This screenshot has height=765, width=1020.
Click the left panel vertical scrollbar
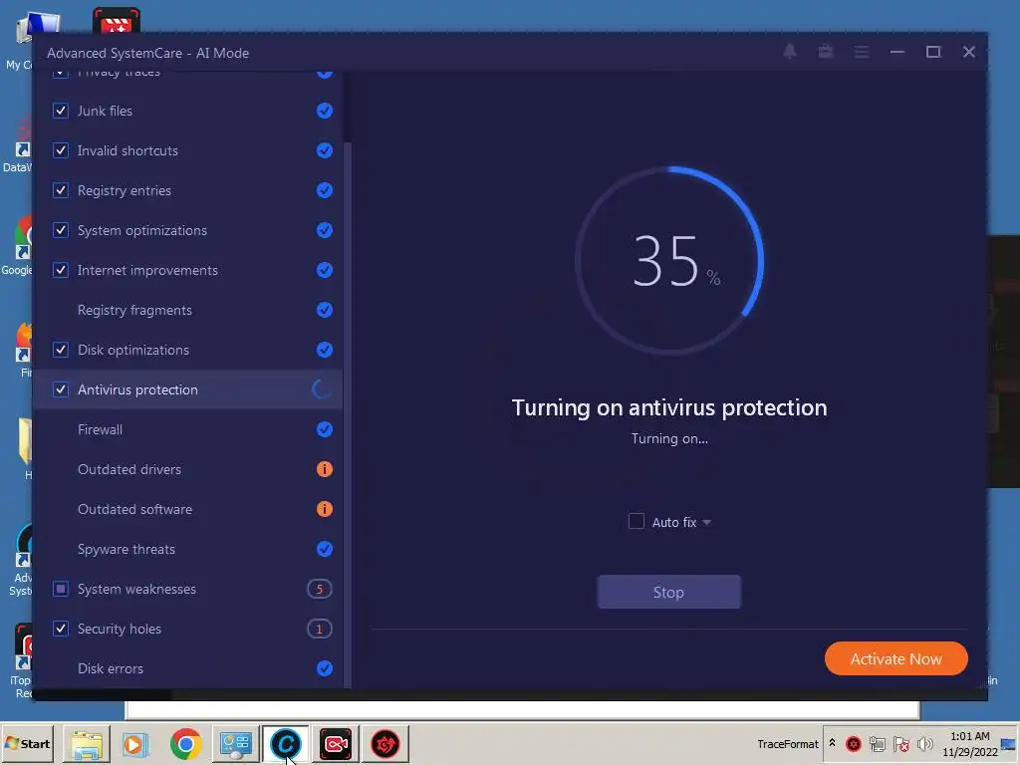click(348, 415)
